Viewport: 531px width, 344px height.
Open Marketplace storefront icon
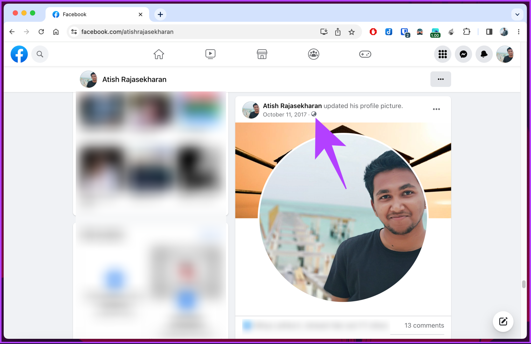point(262,54)
